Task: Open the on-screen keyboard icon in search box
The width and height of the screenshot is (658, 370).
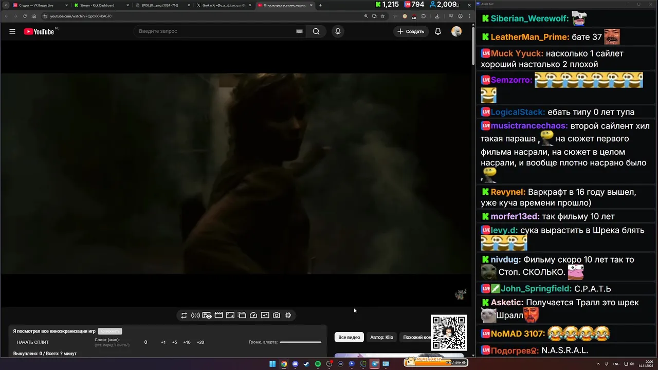Action: 299,31
